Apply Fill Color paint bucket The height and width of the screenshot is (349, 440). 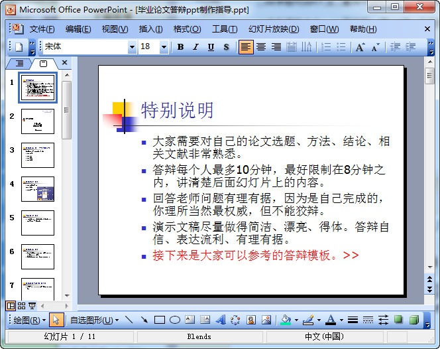pyautogui.click(x=286, y=320)
